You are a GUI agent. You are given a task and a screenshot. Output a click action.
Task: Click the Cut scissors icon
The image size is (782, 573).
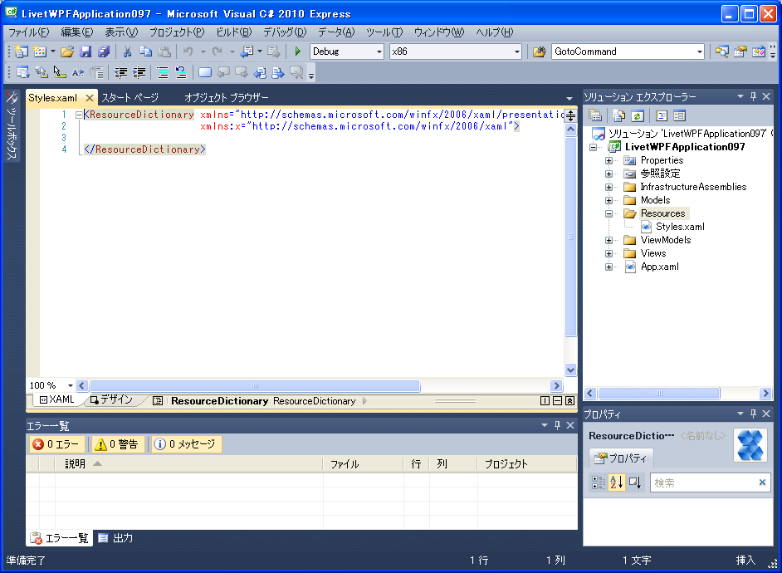[x=127, y=51]
